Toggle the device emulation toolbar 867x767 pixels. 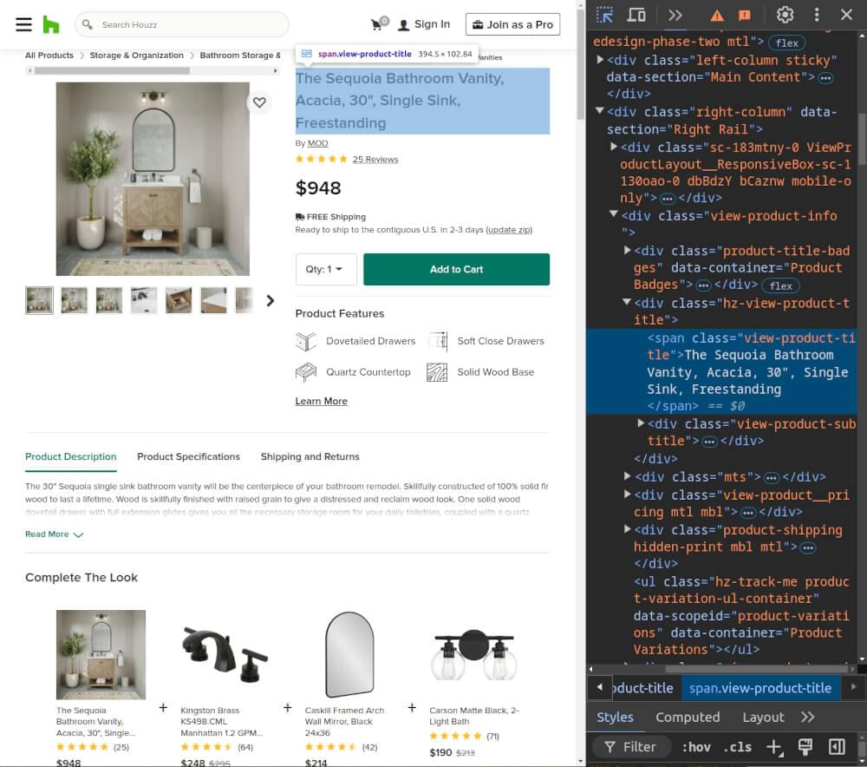tap(638, 15)
